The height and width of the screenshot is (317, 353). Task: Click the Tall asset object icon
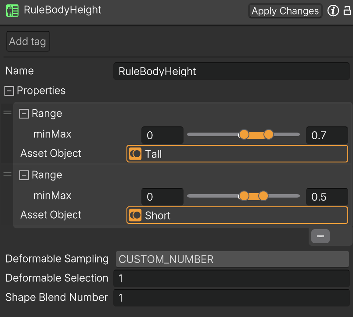tap(135, 154)
